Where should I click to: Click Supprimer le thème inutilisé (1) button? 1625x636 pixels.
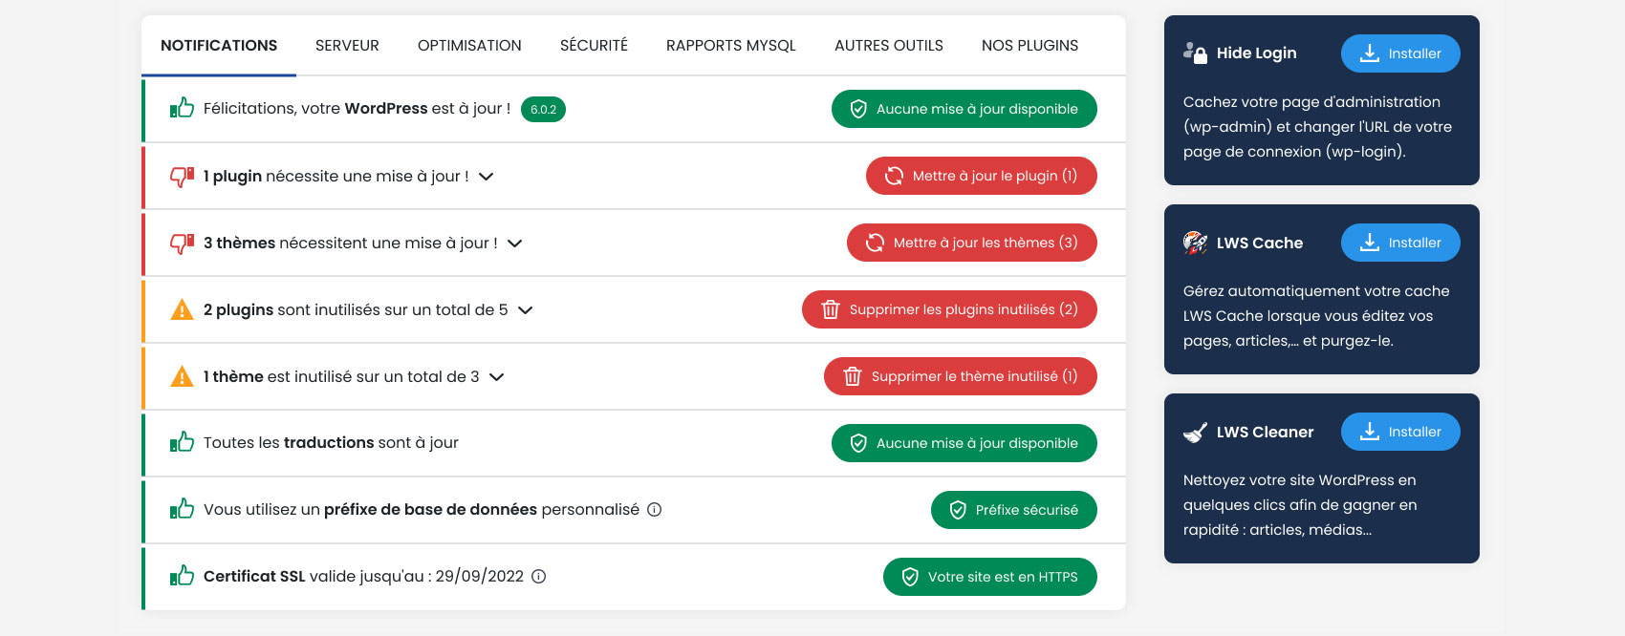(x=961, y=376)
